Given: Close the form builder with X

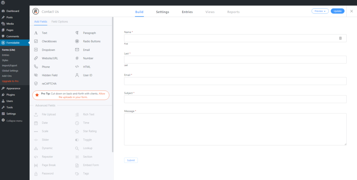Looking at the screenshot, I should pos(351,11).
